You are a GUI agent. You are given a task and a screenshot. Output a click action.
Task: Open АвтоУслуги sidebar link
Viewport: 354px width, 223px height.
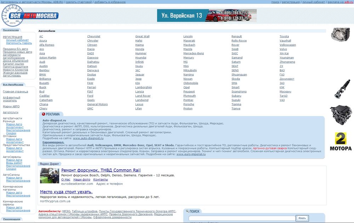(11, 112)
